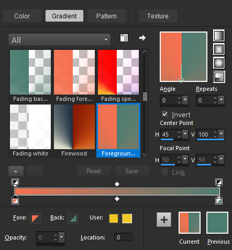Viewport: 232px width, 250px height.
Task: Open the Angle value dropdown arrow
Action: coord(185,100)
